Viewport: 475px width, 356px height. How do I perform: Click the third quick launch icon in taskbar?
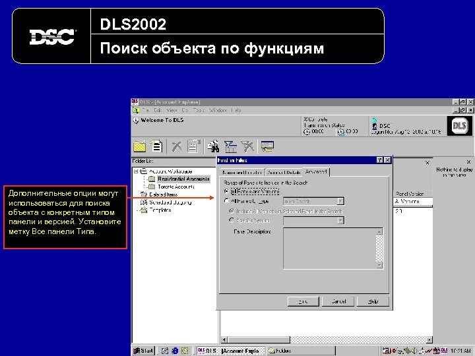pyautogui.click(x=185, y=351)
